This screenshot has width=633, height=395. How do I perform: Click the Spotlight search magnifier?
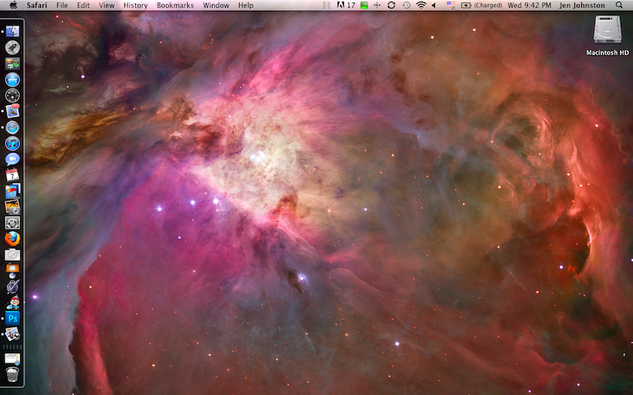[x=619, y=5]
